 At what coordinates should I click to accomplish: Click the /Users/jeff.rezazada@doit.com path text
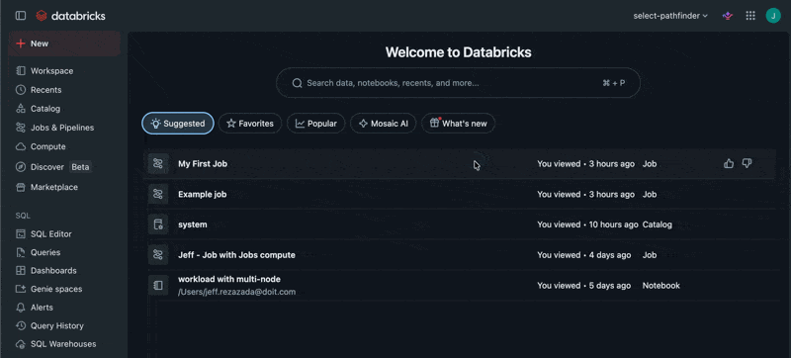pos(236,292)
